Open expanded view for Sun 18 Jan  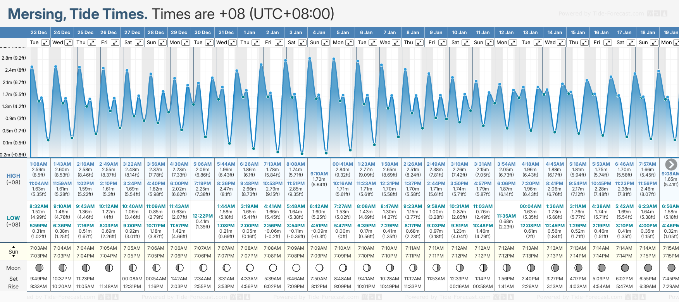pos(654,43)
